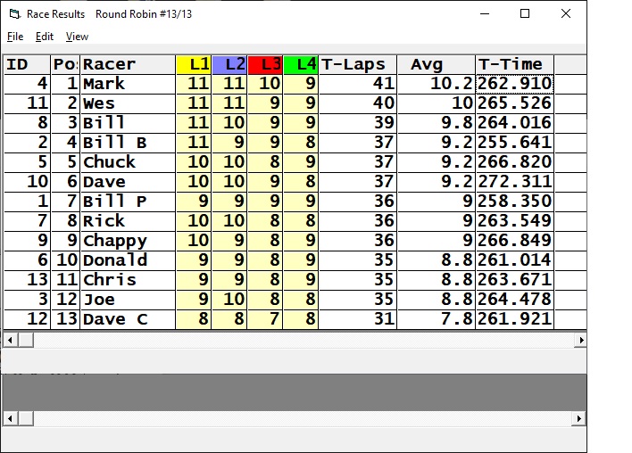Select Mark's T-Time cell 262.910
This screenshot has height=453, width=632.
pyautogui.click(x=514, y=84)
